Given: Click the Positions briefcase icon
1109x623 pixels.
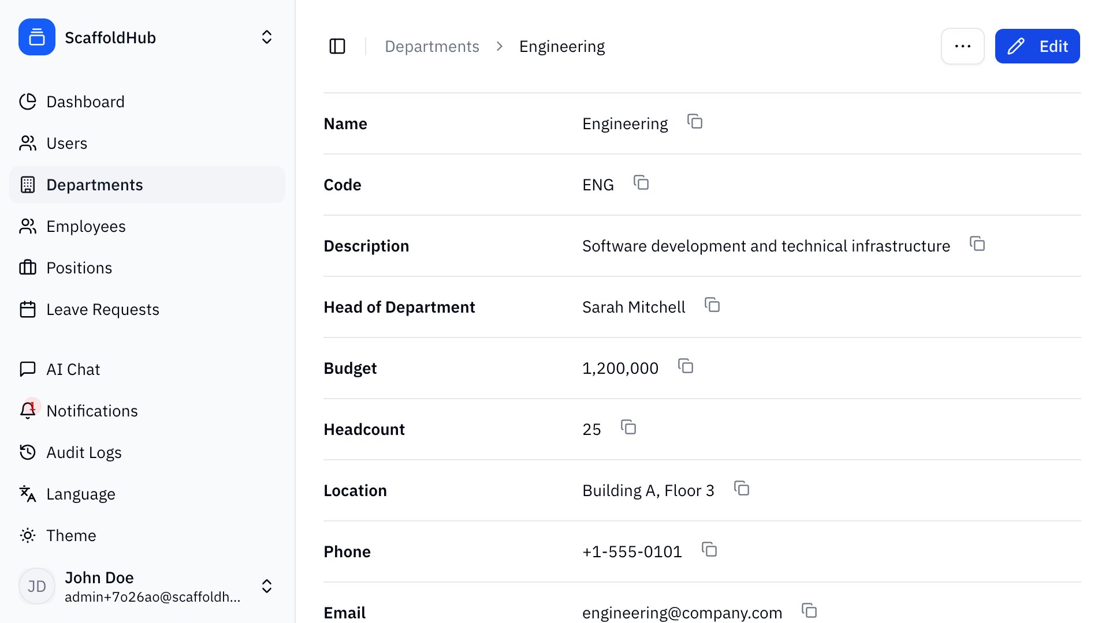Looking at the screenshot, I should [x=28, y=268].
